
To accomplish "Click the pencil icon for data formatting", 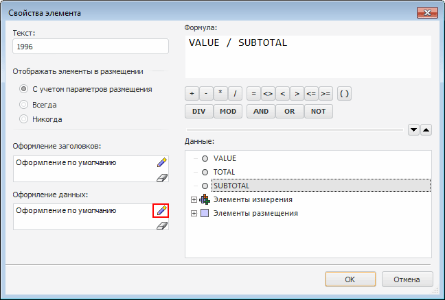I will click(x=161, y=211).
